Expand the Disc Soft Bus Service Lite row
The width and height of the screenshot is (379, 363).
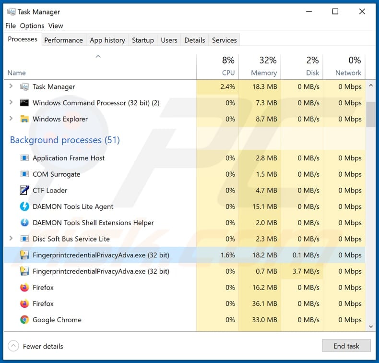[x=11, y=239]
